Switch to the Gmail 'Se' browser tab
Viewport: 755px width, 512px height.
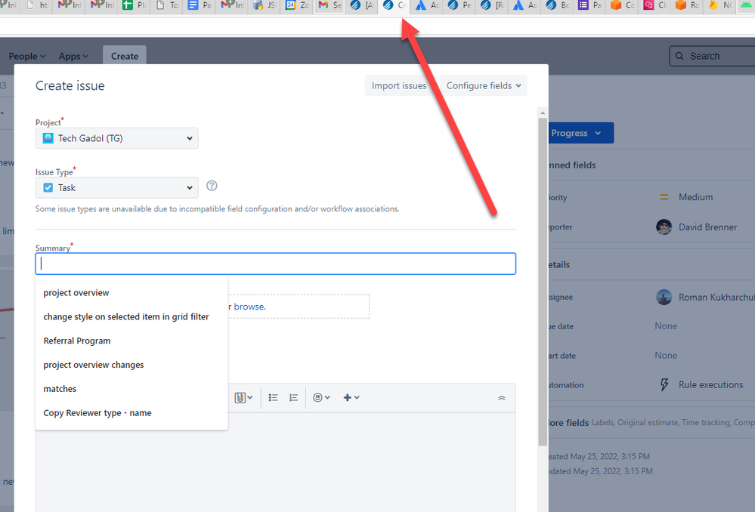(x=330, y=5)
